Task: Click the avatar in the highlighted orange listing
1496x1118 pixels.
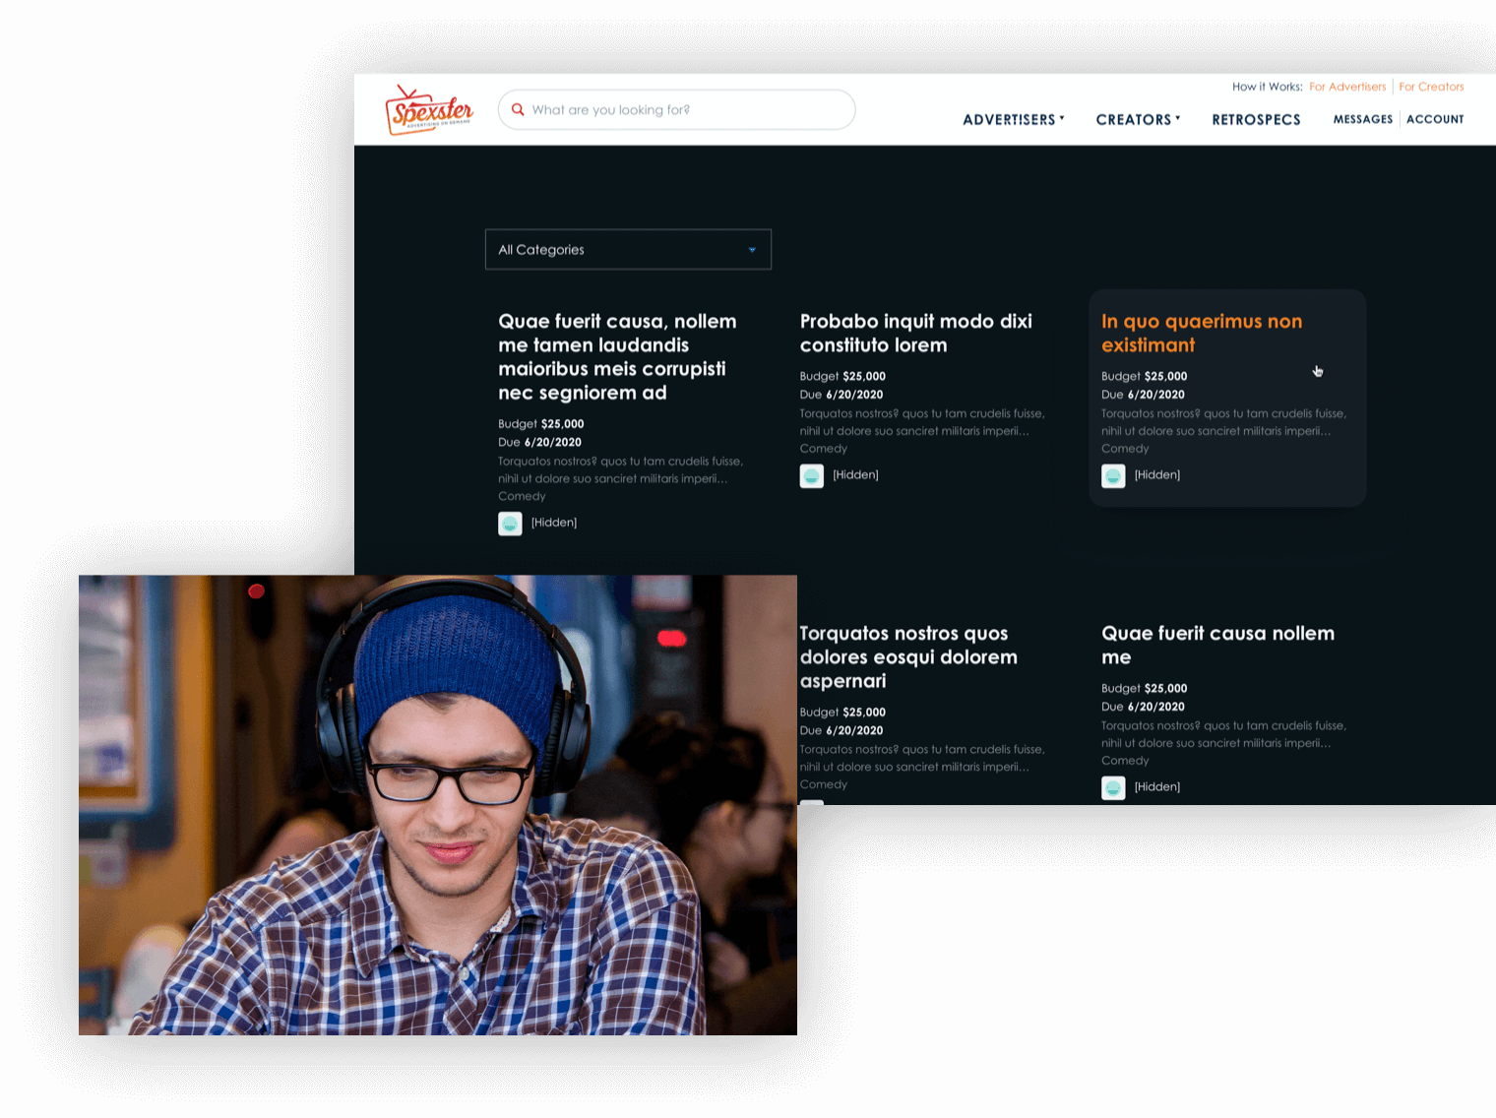Action: click(x=1113, y=476)
